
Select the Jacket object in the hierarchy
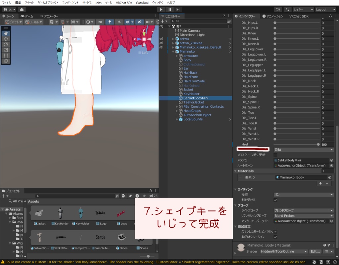(188, 90)
